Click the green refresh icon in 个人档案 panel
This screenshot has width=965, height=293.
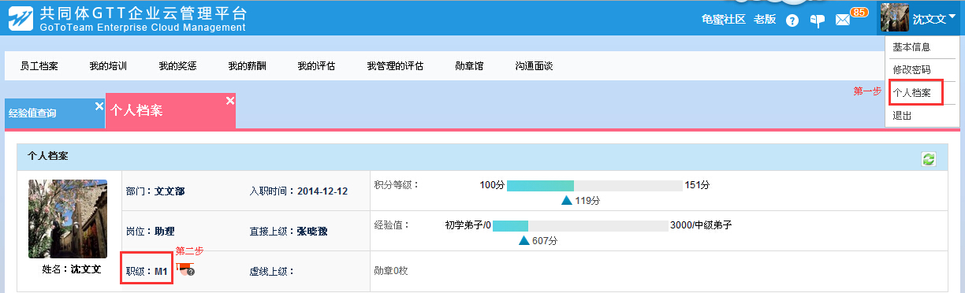(x=929, y=159)
